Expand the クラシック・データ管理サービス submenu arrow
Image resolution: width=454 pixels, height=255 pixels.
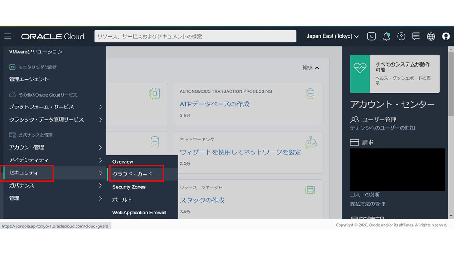point(101,120)
